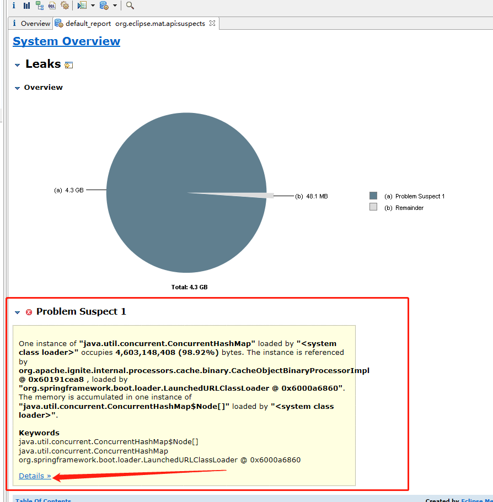Open the dominator tree
The height and width of the screenshot is (502, 493).
[x=39, y=6]
